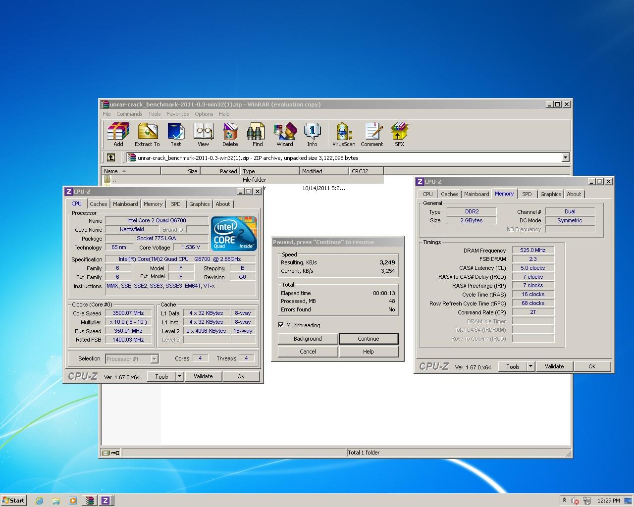Viewport: 634px width, 507px height.
Task: Open WinRAR Options menu
Action: 204,114
